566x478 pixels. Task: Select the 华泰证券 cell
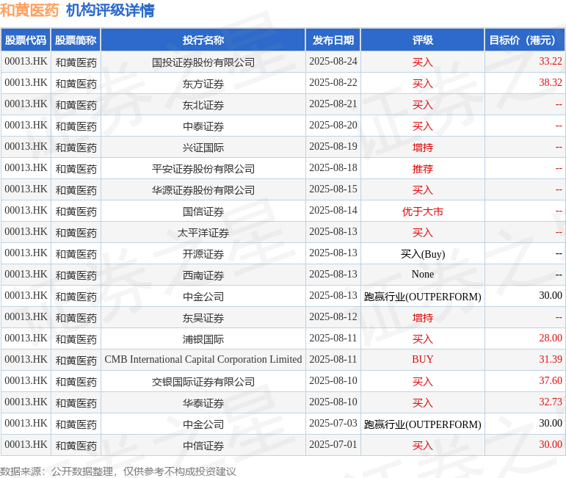tap(203, 403)
